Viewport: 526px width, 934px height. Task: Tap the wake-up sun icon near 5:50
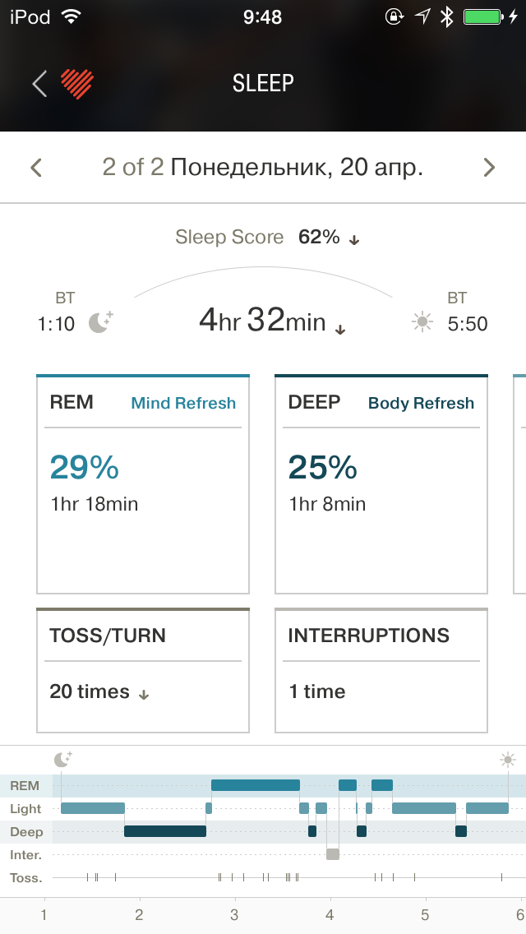422,322
